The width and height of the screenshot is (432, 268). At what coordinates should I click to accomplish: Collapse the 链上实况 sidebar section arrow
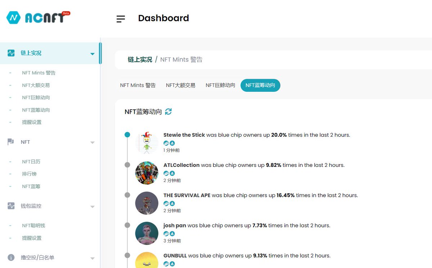click(93, 54)
